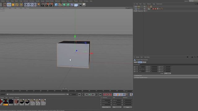Screen dimensions: 198x111
Task: Click the timeline preview range slider
Action: pyautogui.click(x=38, y=94)
